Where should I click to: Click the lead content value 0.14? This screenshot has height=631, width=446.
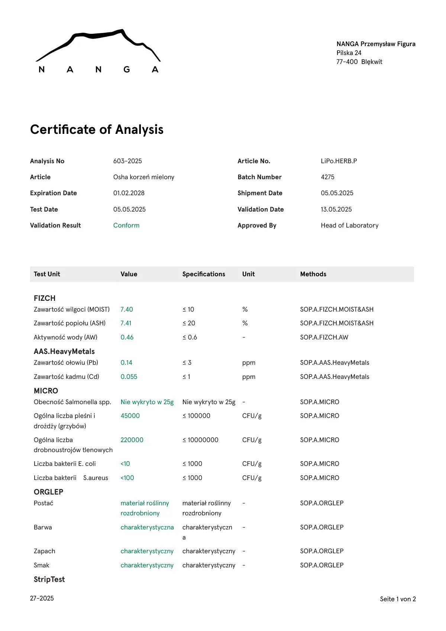tap(126, 363)
